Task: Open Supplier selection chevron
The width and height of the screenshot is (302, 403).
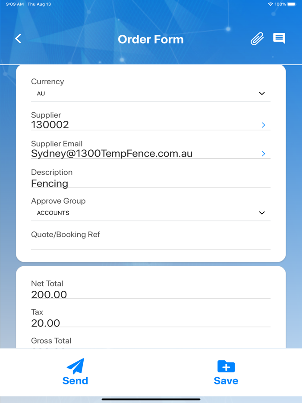Action: (x=263, y=125)
